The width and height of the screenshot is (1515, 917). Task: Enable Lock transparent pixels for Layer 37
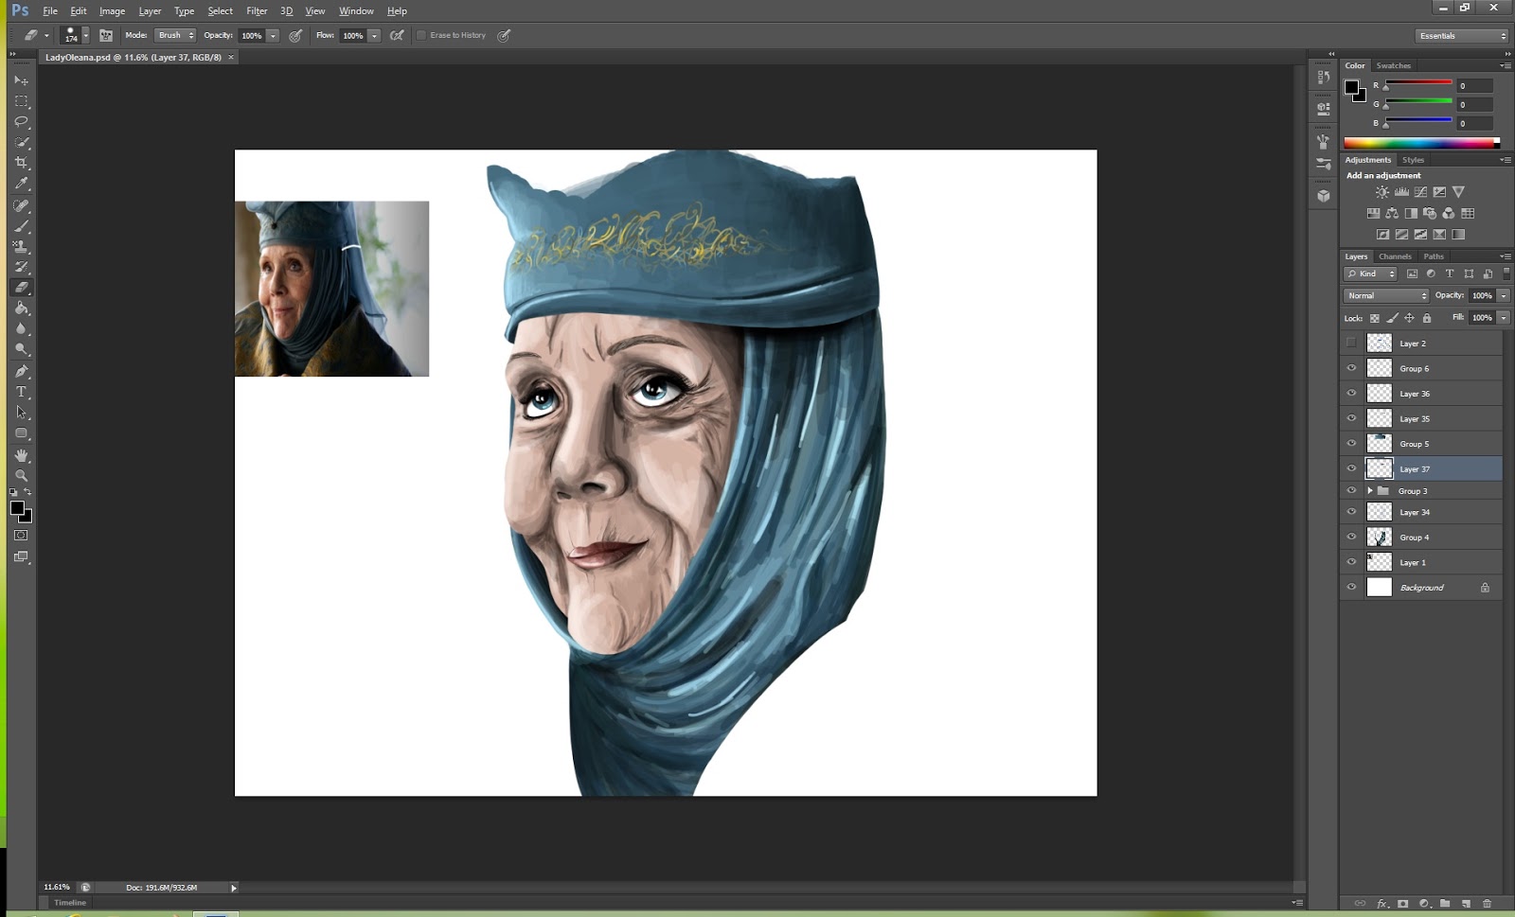[1374, 318]
